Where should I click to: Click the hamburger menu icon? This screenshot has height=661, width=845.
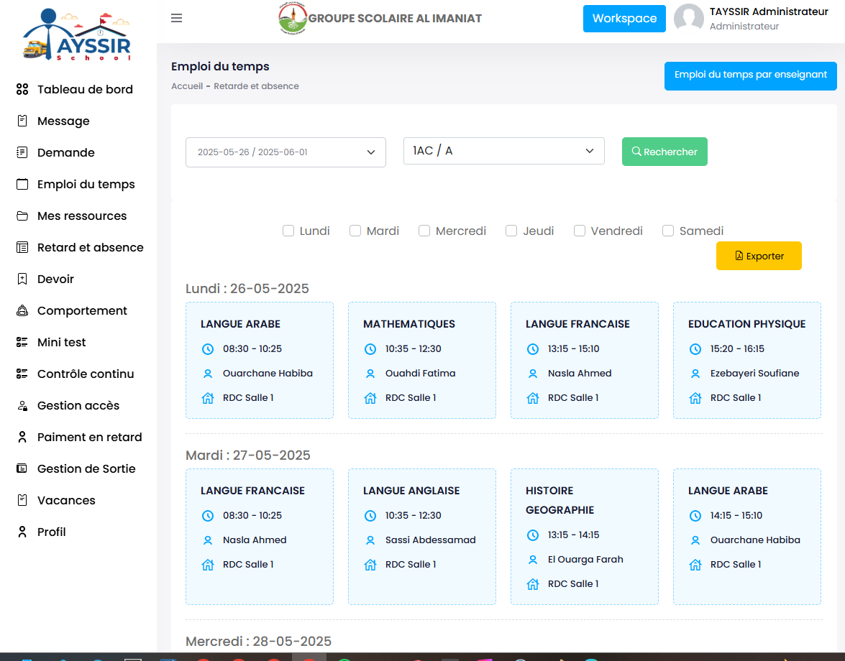pyautogui.click(x=176, y=18)
